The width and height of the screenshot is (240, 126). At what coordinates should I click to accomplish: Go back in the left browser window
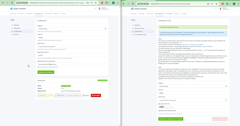click(x=3, y=3)
